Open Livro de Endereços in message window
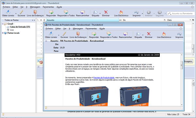 coord(78,35)
